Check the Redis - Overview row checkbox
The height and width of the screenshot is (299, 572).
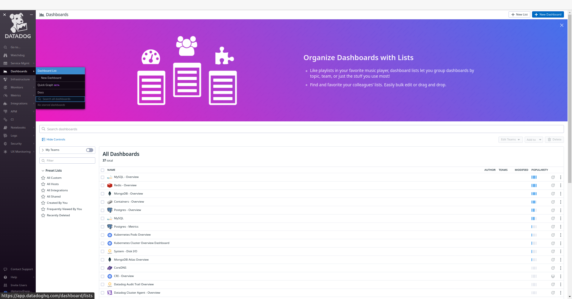(102, 185)
